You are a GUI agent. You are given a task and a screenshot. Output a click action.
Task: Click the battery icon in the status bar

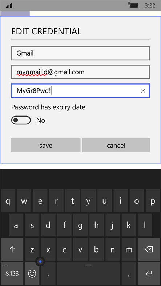click(x=133, y=5)
